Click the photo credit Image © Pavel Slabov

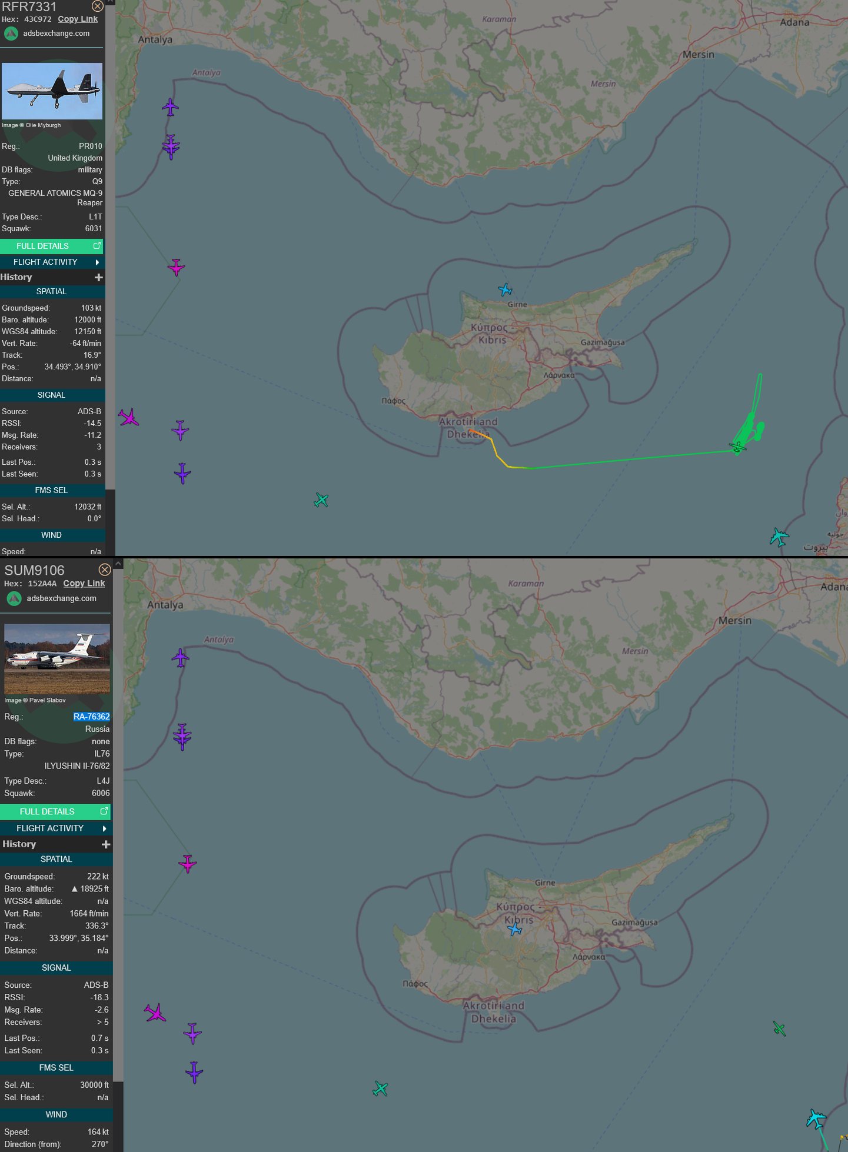coord(35,700)
